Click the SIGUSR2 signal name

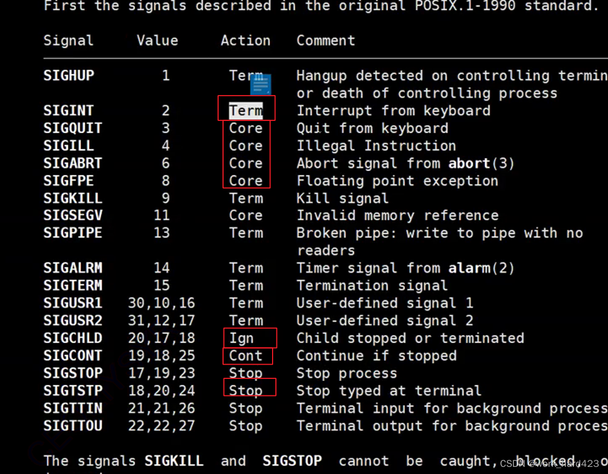73,321
